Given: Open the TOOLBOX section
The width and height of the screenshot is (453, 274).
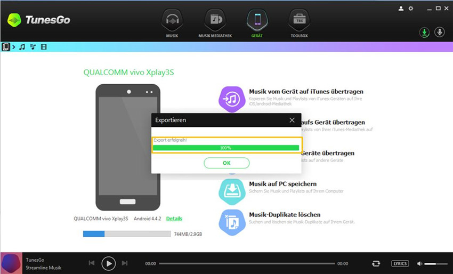Looking at the screenshot, I should pyautogui.click(x=299, y=23).
